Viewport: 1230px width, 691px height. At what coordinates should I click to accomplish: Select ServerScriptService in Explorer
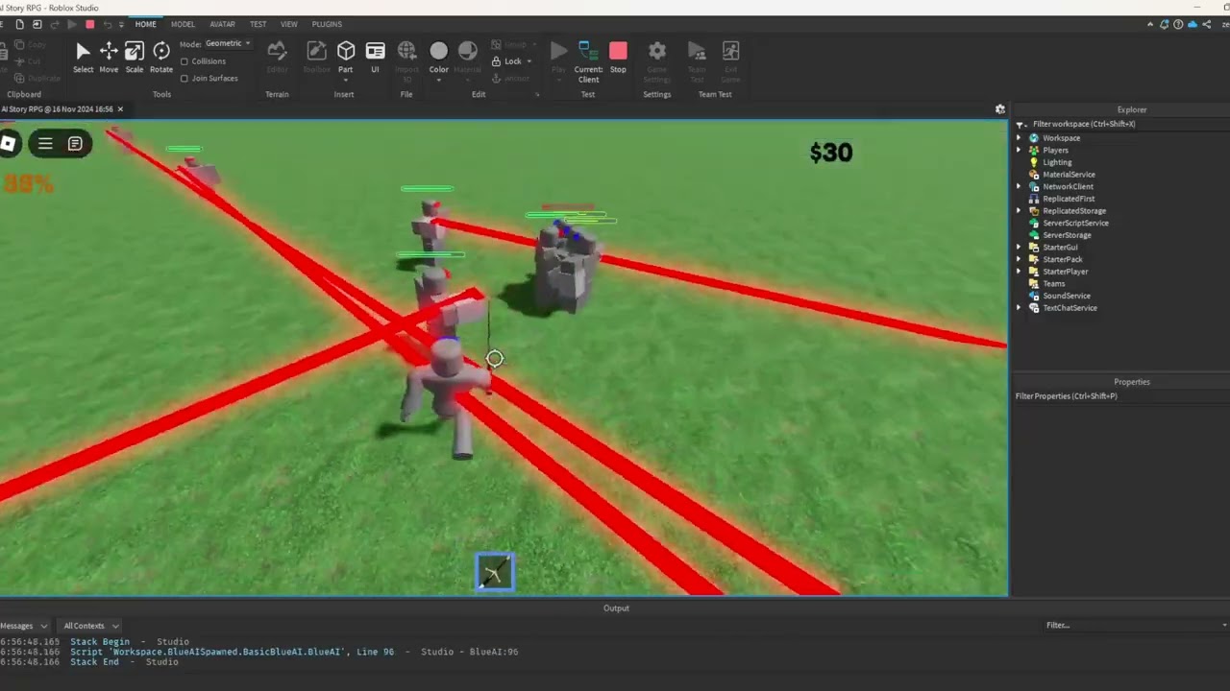click(1075, 223)
